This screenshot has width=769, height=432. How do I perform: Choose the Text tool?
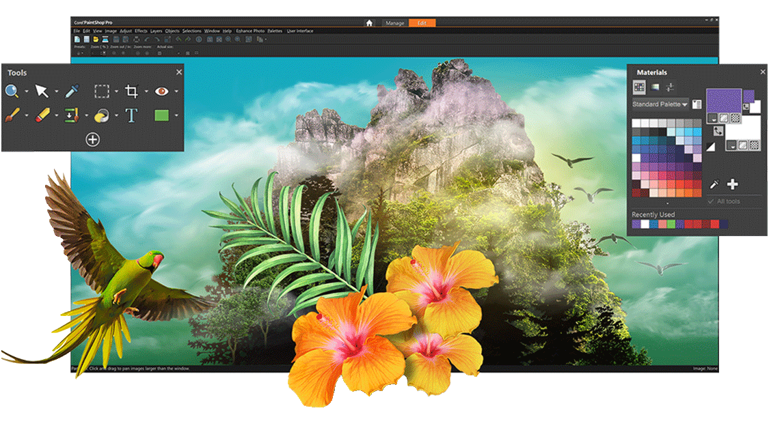point(132,115)
